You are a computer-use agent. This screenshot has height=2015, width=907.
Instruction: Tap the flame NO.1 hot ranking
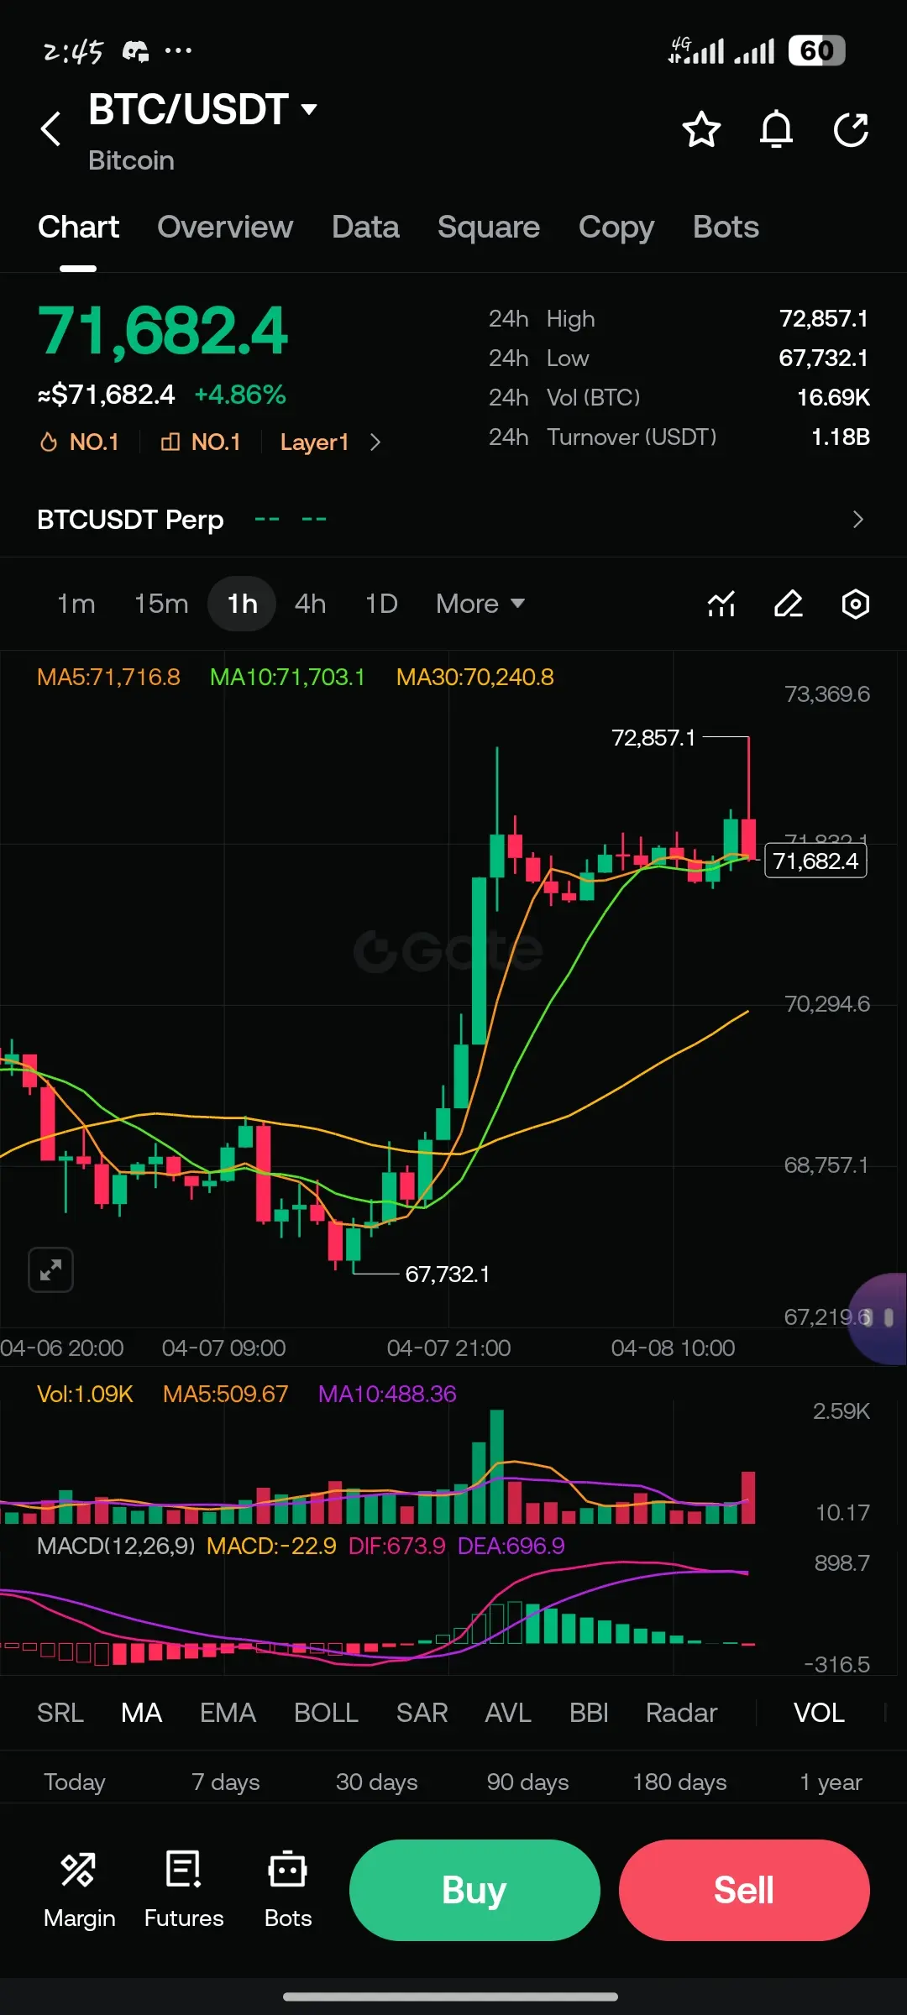tap(79, 442)
